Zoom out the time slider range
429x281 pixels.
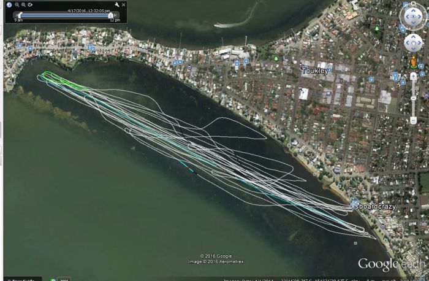[17, 5]
